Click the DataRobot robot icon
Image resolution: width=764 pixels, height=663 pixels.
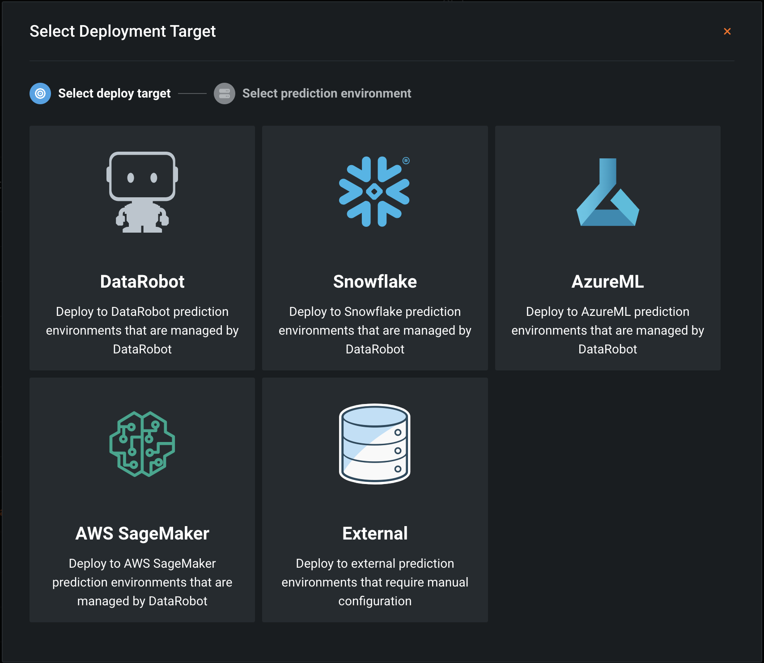142,192
